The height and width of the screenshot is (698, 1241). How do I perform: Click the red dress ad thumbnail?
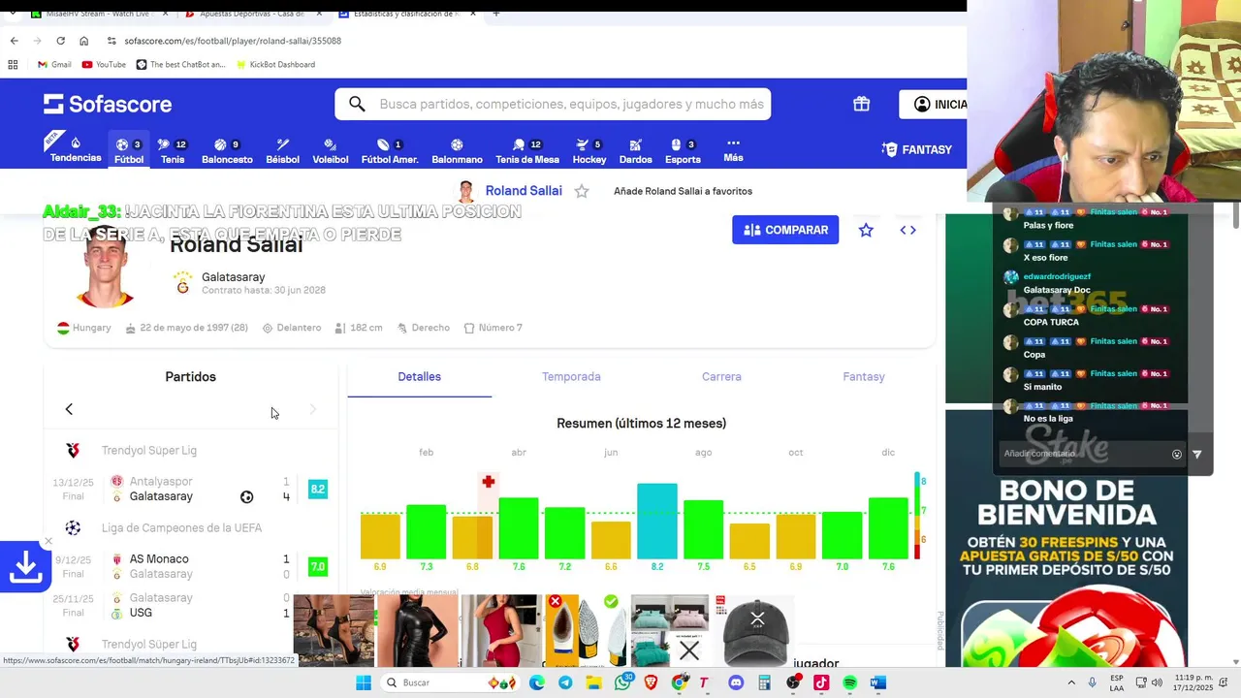(x=499, y=632)
